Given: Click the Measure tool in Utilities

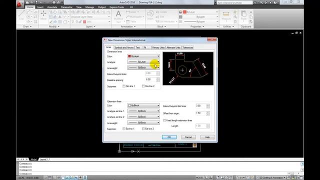Looking at the screenshot, I should click(226, 15).
